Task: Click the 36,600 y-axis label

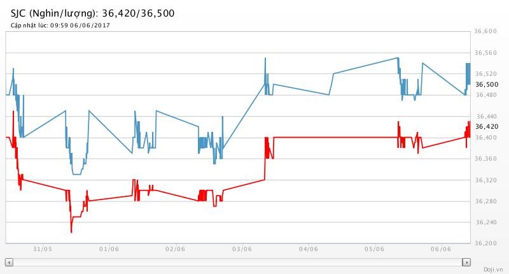Action: [486, 31]
